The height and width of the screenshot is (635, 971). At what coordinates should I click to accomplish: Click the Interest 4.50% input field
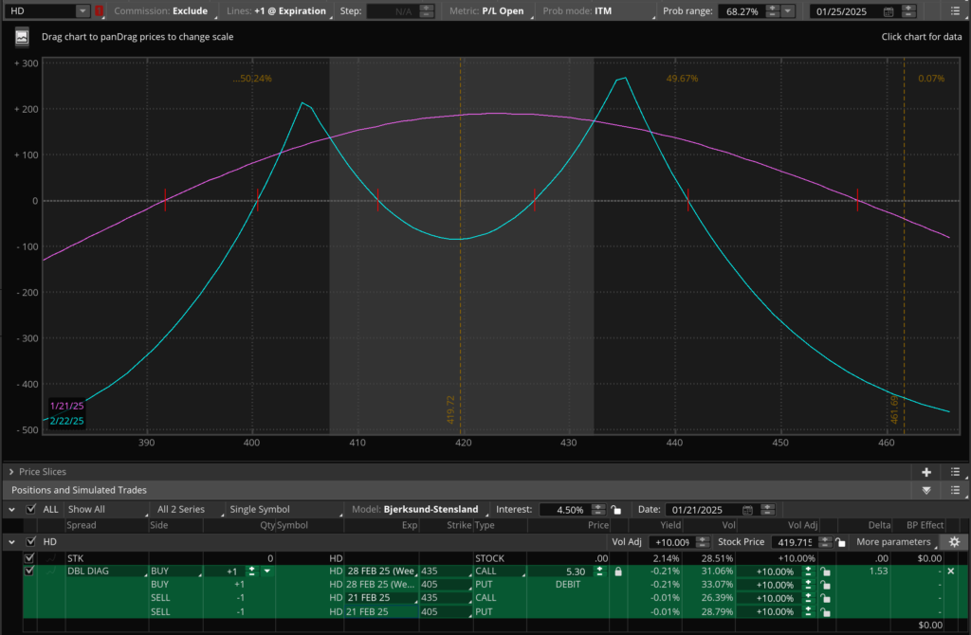click(566, 509)
